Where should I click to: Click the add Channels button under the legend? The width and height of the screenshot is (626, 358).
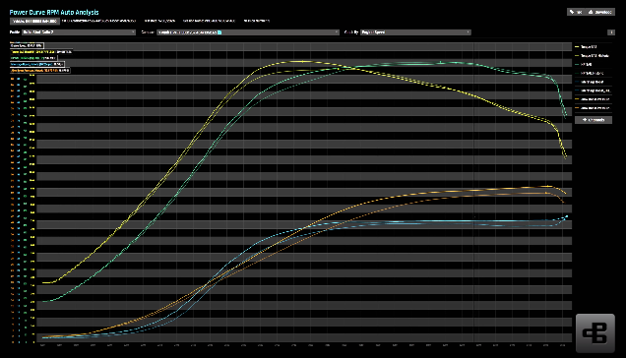point(594,120)
